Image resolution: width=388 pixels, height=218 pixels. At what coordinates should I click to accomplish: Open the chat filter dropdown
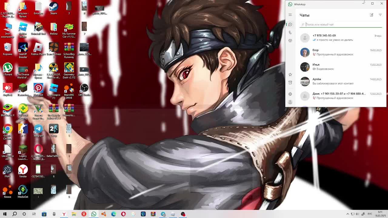click(x=380, y=15)
